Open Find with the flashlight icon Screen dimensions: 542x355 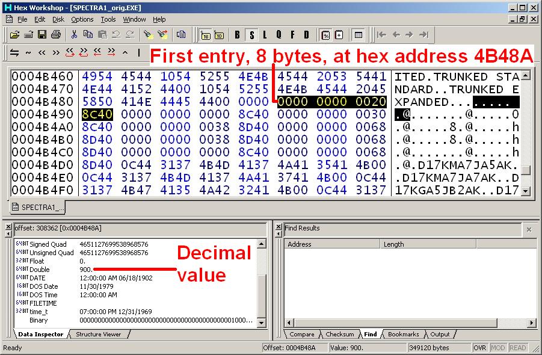point(148,34)
